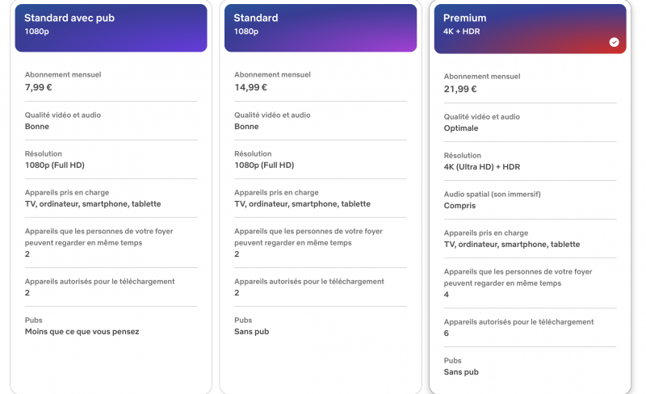The image size is (646, 394).
Task: Click "Abonnement mensuel" label in the Standard card
Action: (x=272, y=75)
